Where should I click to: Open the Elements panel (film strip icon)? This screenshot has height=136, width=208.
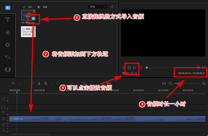click(x=8, y=70)
